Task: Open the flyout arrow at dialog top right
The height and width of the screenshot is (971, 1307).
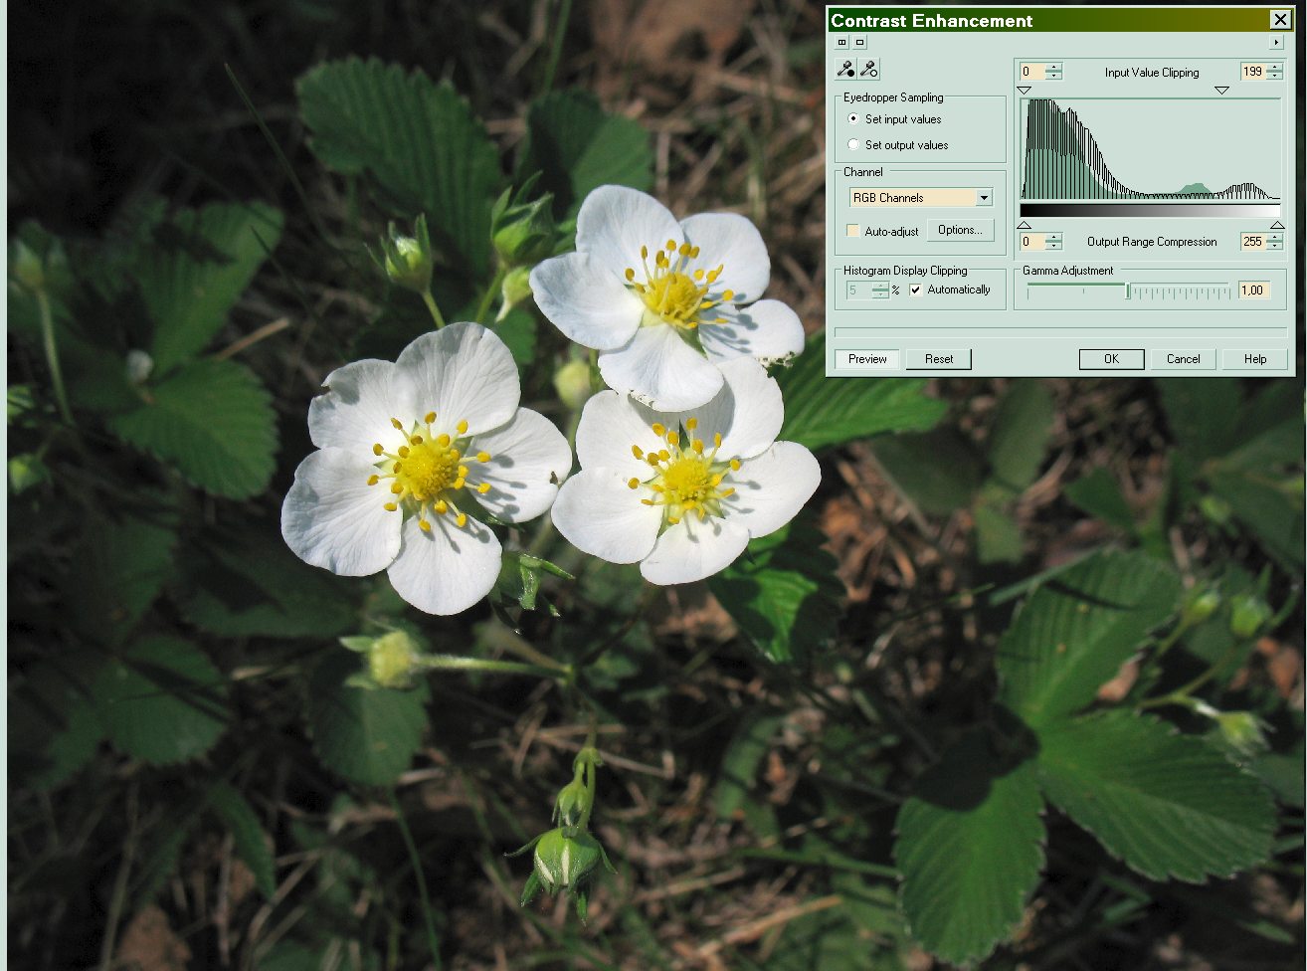Action: pos(1276,43)
